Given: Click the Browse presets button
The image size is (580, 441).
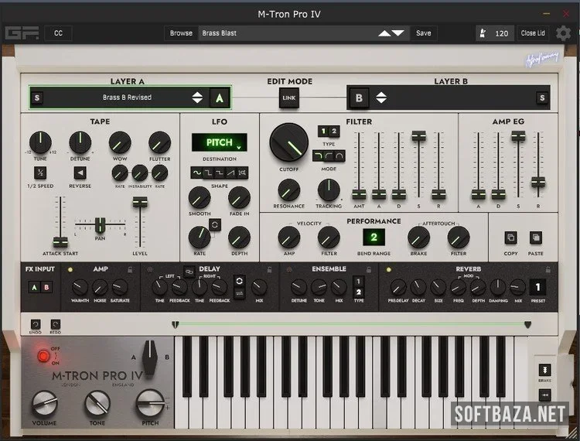Looking at the screenshot, I should pyautogui.click(x=181, y=33).
